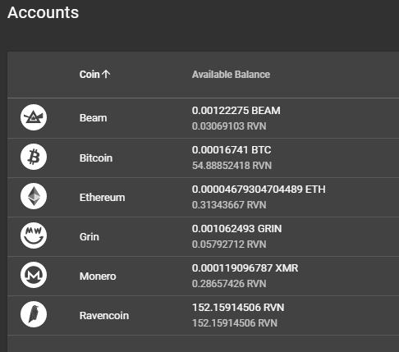
Task: Click the 0.31343667 RVN value
Action: pos(229,205)
